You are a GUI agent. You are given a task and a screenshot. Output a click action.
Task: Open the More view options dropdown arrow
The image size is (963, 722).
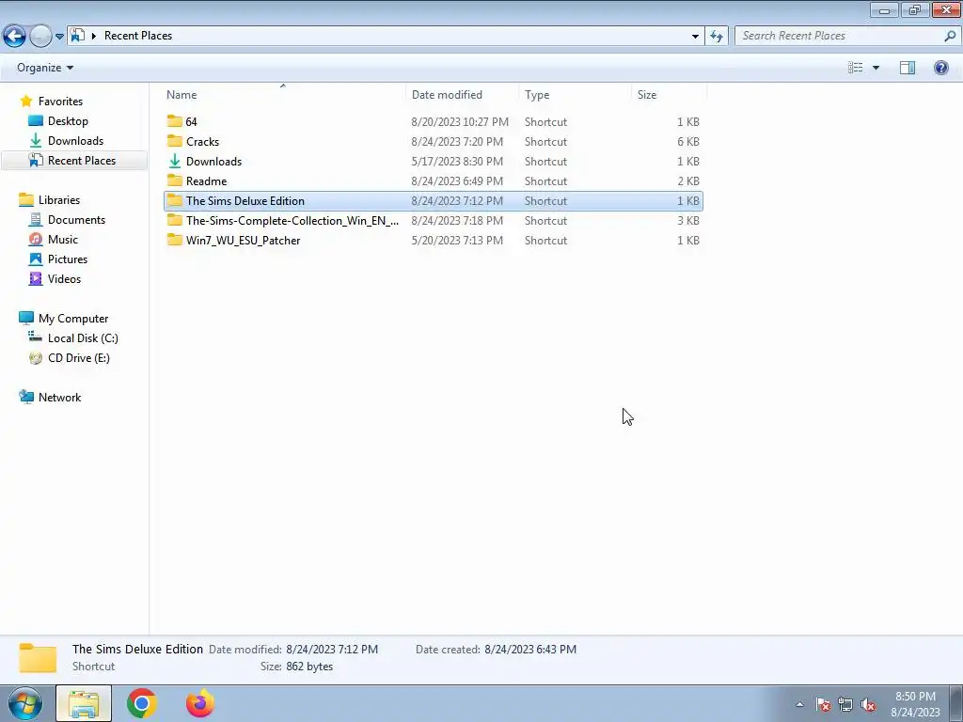click(x=876, y=68)
